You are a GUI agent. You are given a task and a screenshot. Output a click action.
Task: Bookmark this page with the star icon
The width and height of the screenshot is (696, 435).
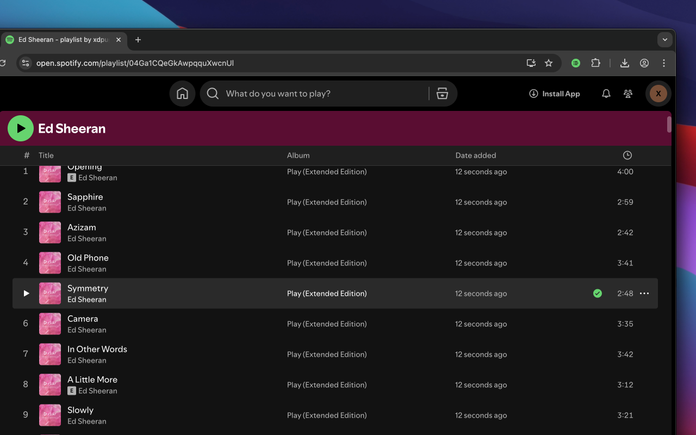[x=549, y=63]
